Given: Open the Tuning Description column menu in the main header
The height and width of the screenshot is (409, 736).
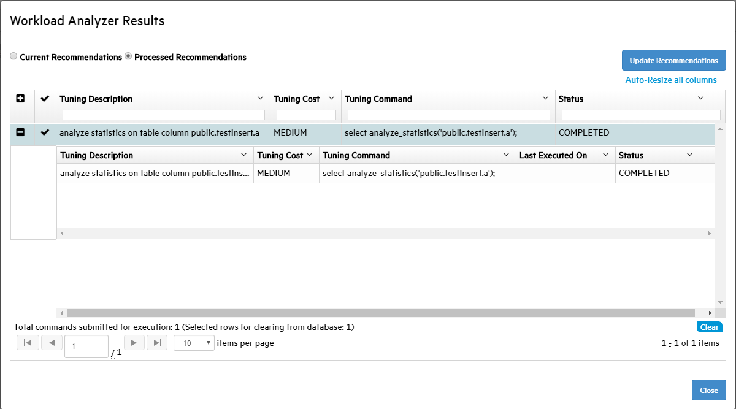Looking at the screenshot, I should [x=259, y=99].
